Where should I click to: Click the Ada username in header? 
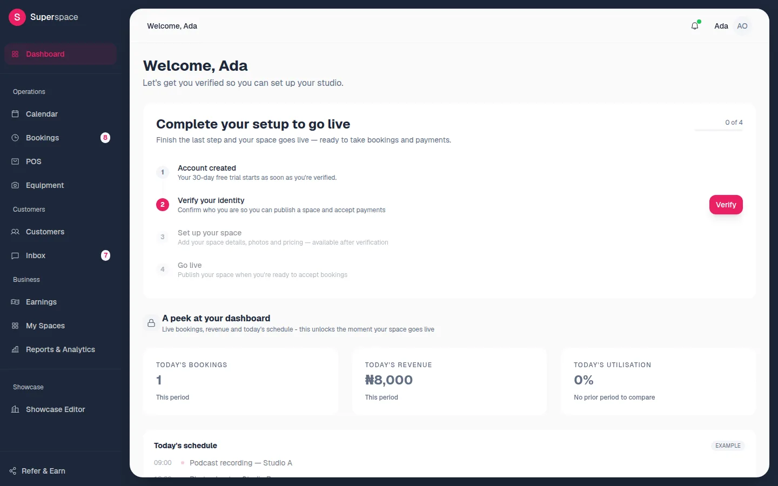tap(721, 26)
